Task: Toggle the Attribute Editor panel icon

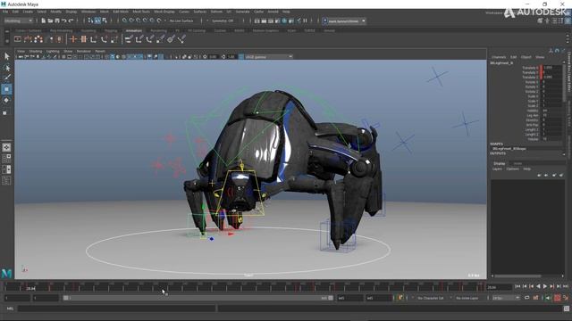Action: point(554,21)
